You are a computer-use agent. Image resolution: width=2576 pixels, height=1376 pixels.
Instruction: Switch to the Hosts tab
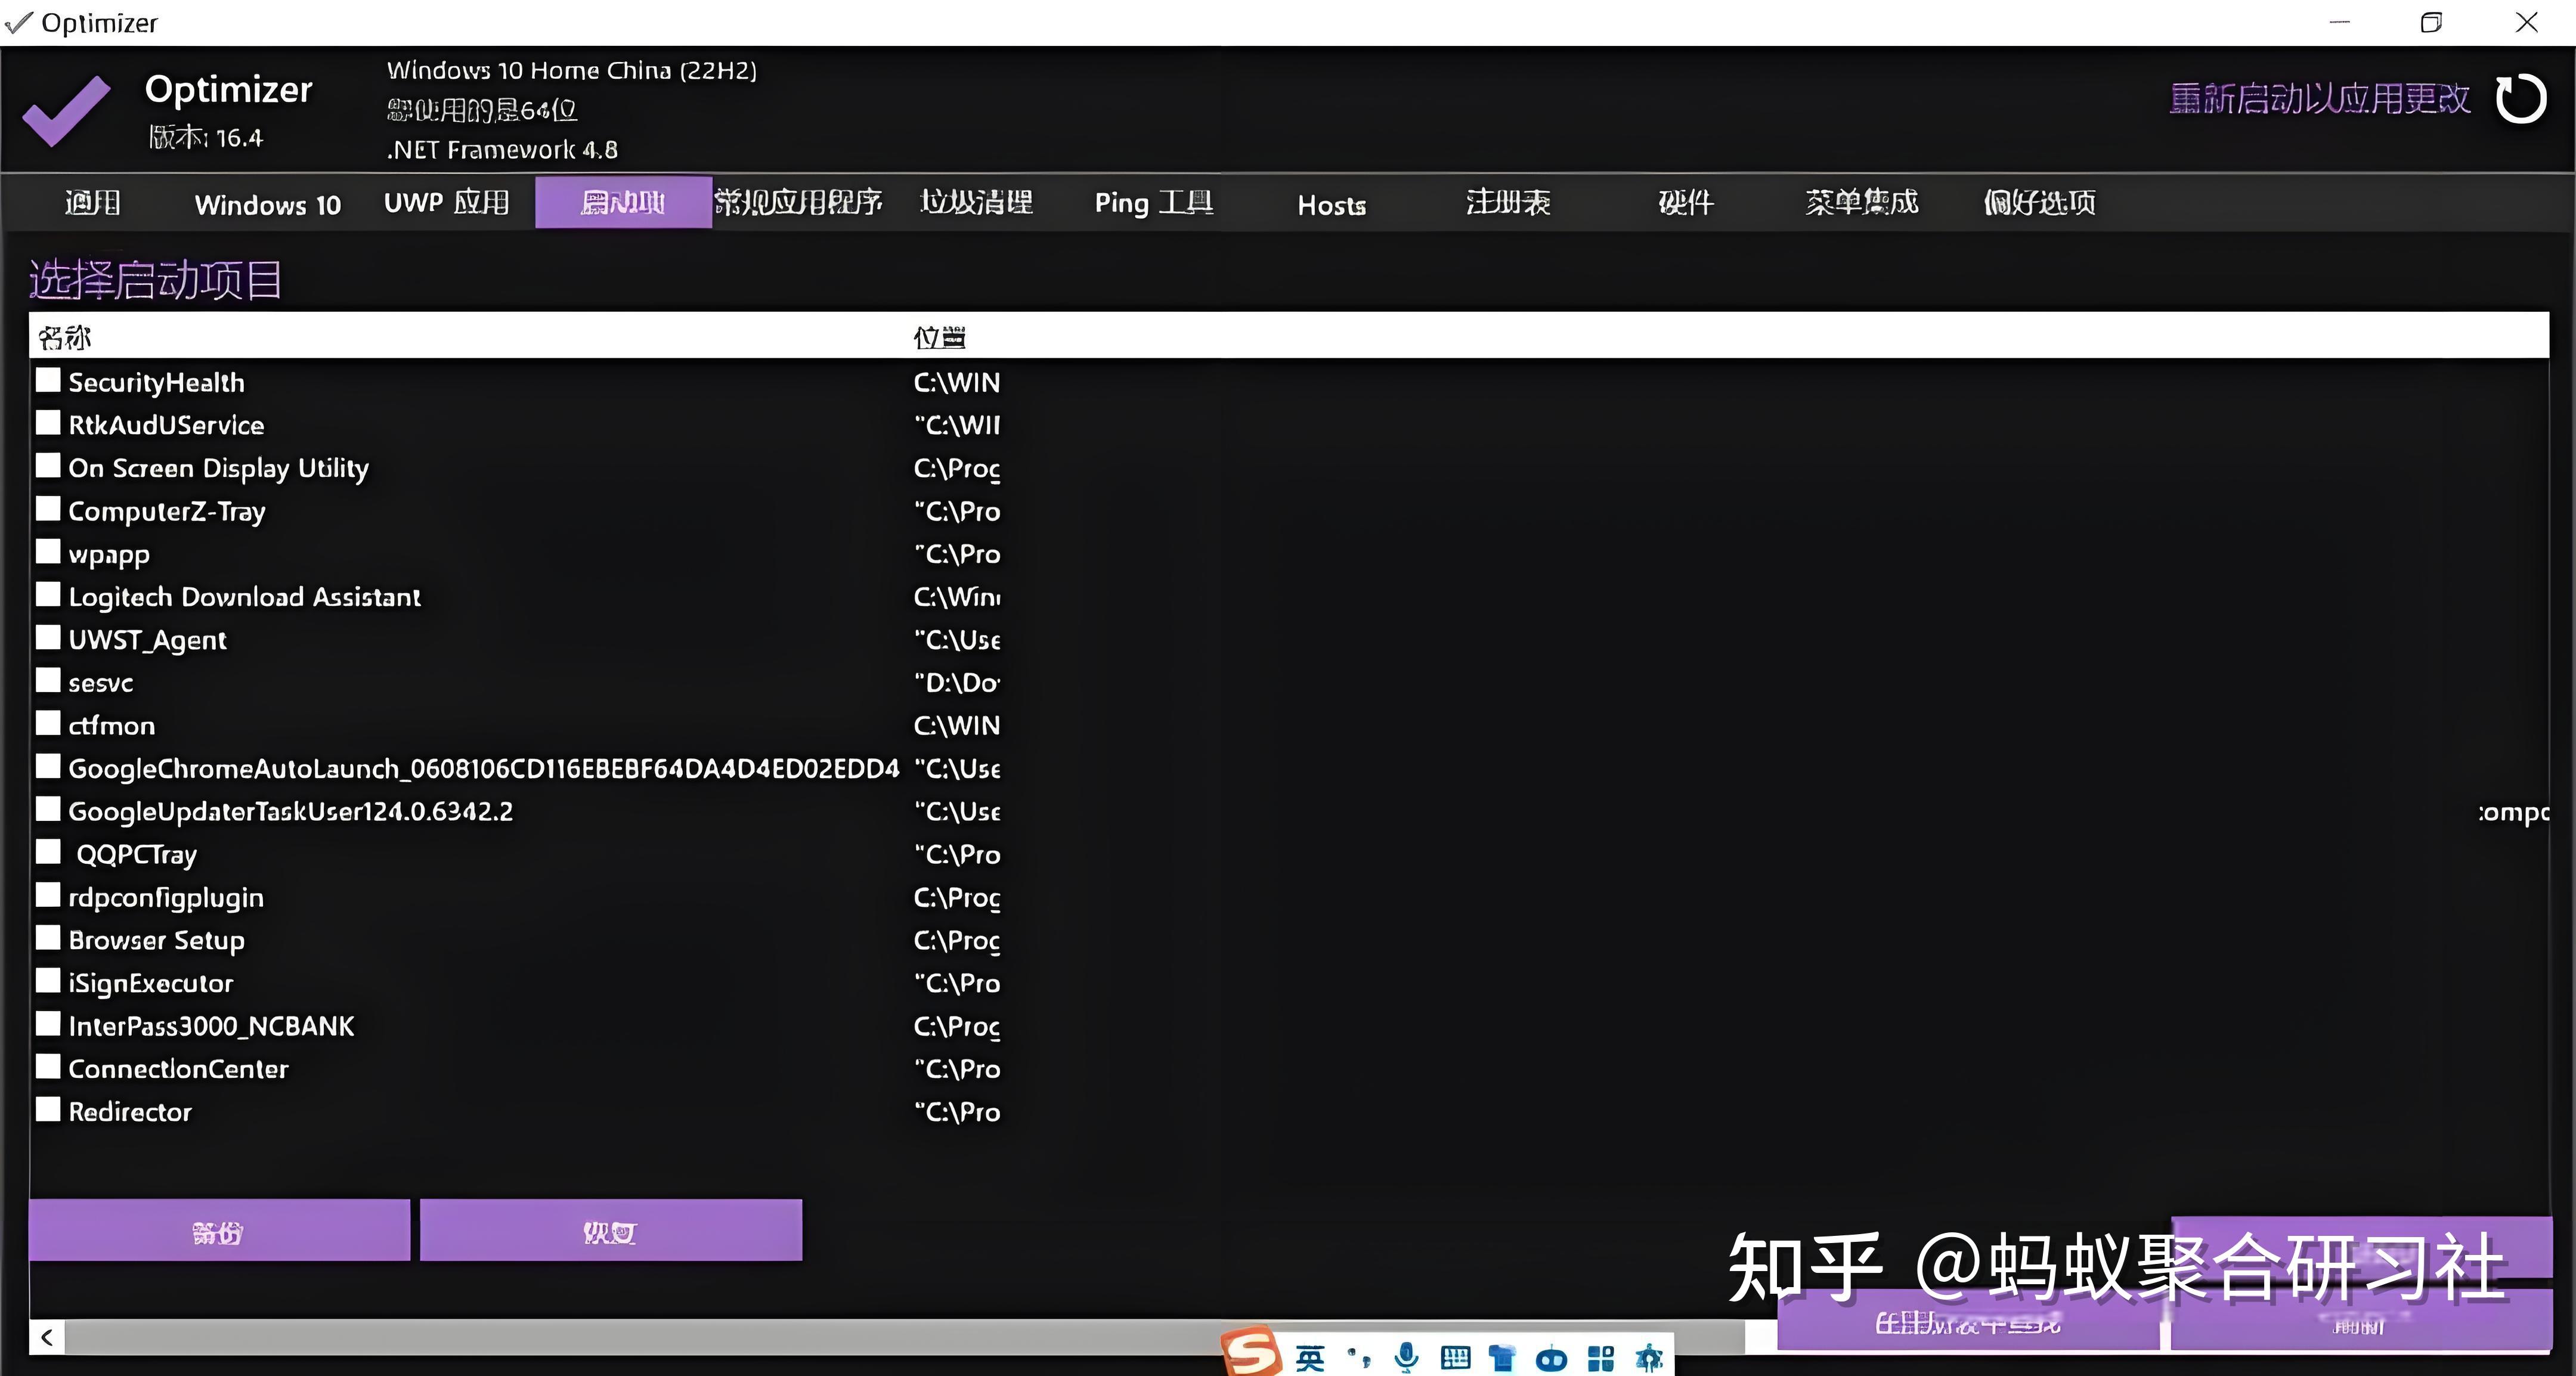click(x=1330, y=204)
